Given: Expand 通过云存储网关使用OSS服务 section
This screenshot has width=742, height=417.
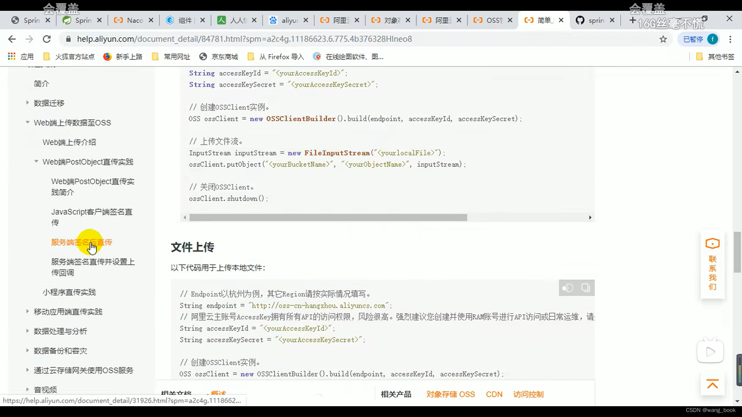Looking at the screenshot, I should tap(27, 370).
